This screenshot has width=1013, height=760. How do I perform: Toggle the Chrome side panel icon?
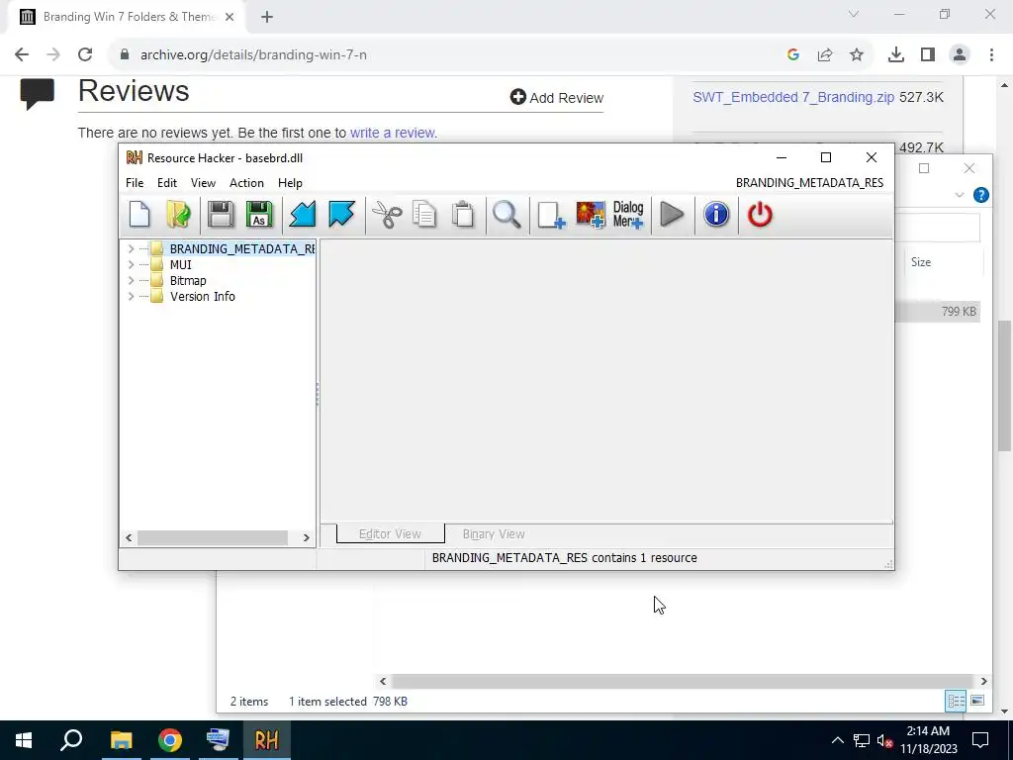pyautogui.click(x=928, y=54)
